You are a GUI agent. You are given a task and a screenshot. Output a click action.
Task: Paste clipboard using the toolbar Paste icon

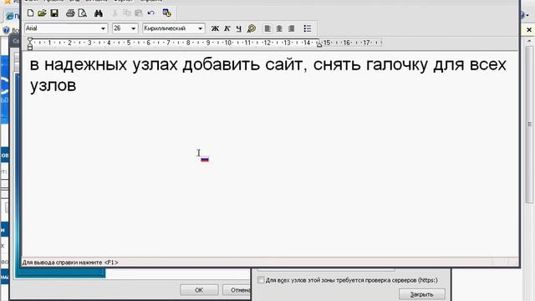(139, 13)
